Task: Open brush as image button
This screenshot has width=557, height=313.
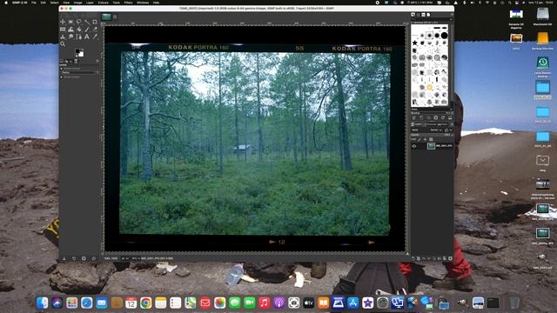Action: tap(450, 117)
